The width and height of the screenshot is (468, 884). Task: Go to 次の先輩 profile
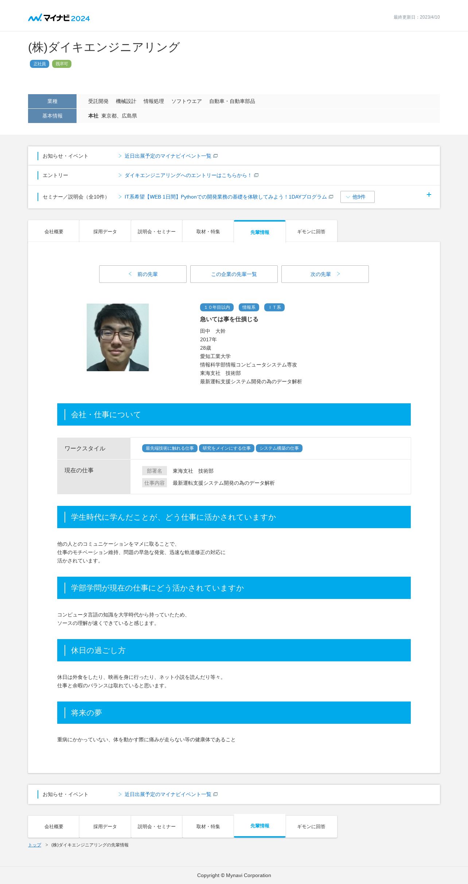pos(325,274)
